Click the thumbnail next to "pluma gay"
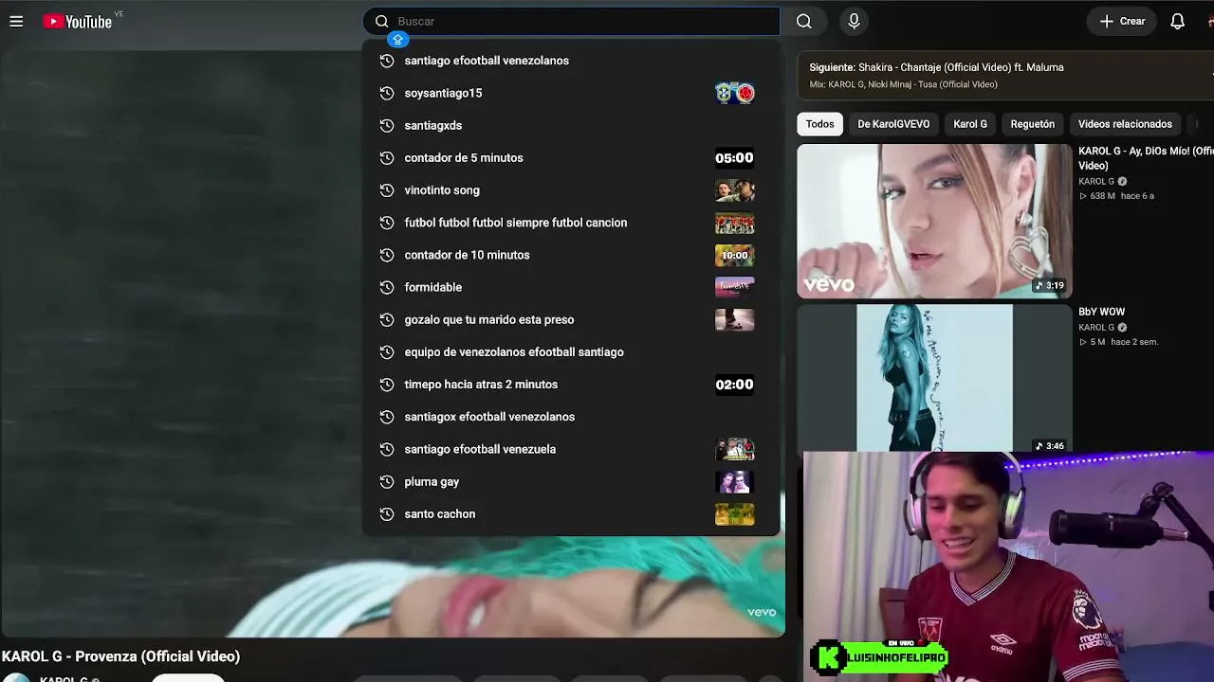The height and width of the screenshot is (682, 1214). 734,481
